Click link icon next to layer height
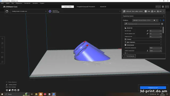The height and width of the screenshot is (96, 170). point(147,31)
